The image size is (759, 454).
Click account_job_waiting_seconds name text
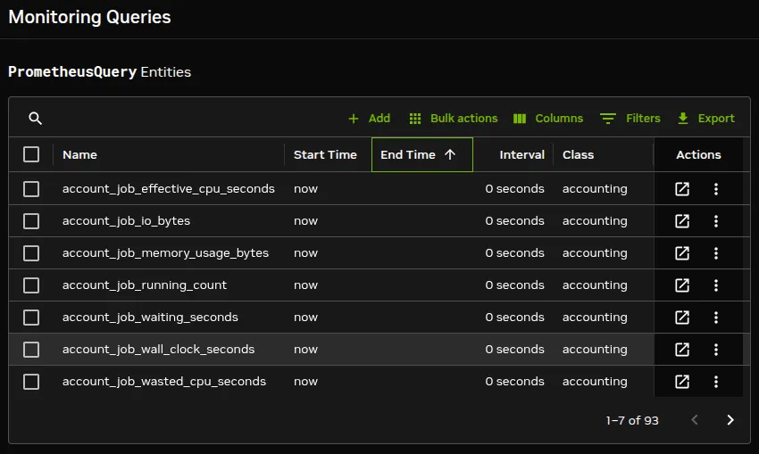tap(150, 318)
